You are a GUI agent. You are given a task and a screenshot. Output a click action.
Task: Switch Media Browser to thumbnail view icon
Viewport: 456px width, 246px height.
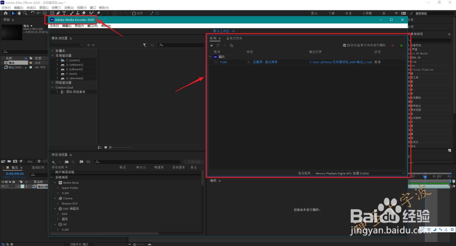105,147
